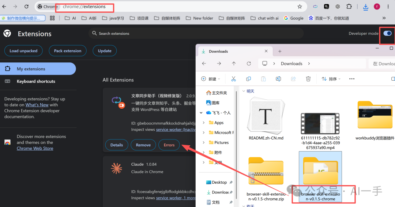Image resolution: width=395 pixels, height=207 pixels.
Task: Click Load unpacked button
Action: coord(23,51)
